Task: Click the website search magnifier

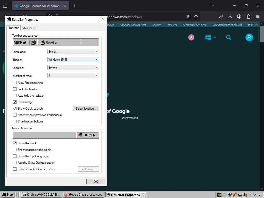Action: 228,37
